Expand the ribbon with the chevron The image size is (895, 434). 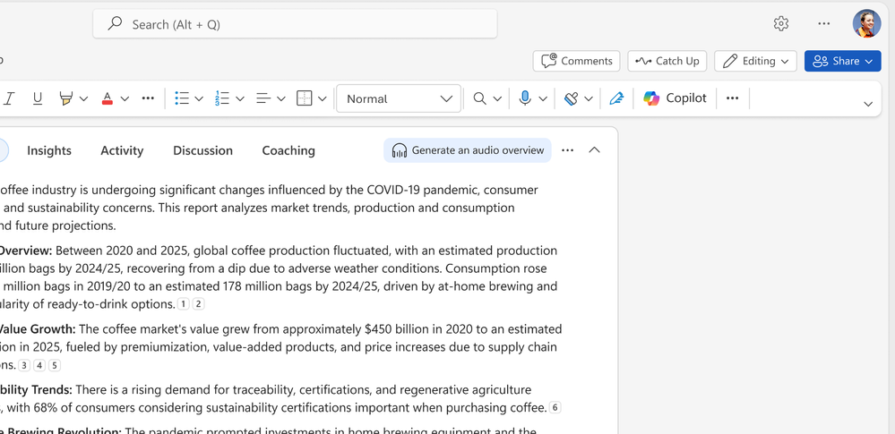(x=867, y=104)
